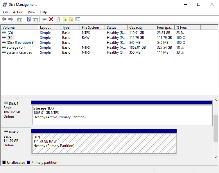Click the red X Delete icon

point(51,19)
